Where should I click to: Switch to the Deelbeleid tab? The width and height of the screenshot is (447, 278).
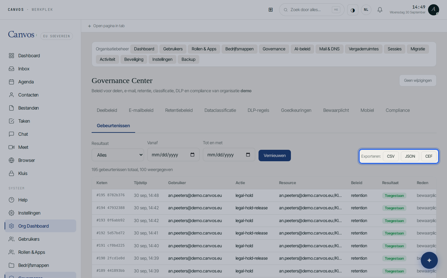pyautogui.click(x=107, y=110)
